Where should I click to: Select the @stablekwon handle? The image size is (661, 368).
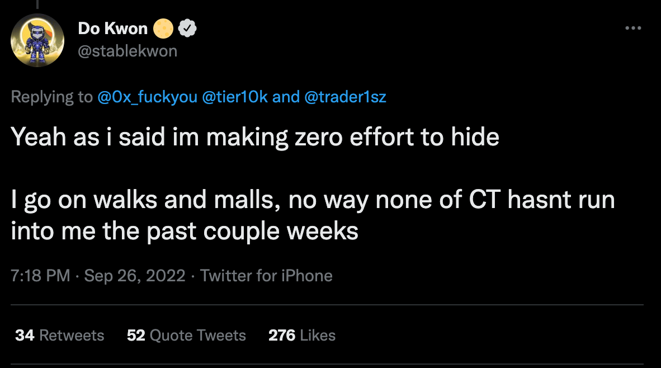(128, 51)
